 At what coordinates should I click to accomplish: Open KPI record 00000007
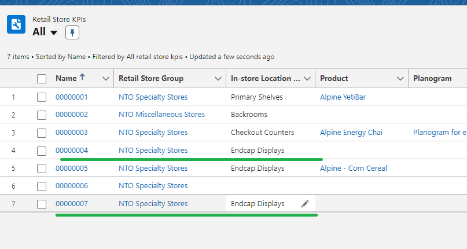click(72, 204)
